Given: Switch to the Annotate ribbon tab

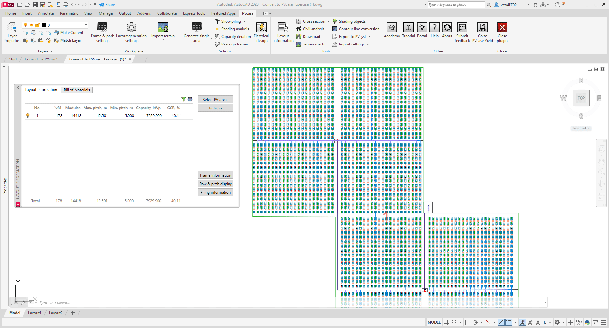Looking at the screenshot, I should [46, 13].
